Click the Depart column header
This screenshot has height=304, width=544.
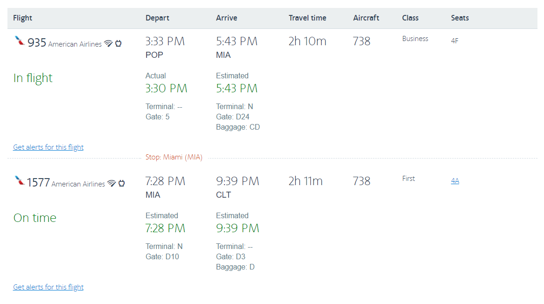(157, 18)
